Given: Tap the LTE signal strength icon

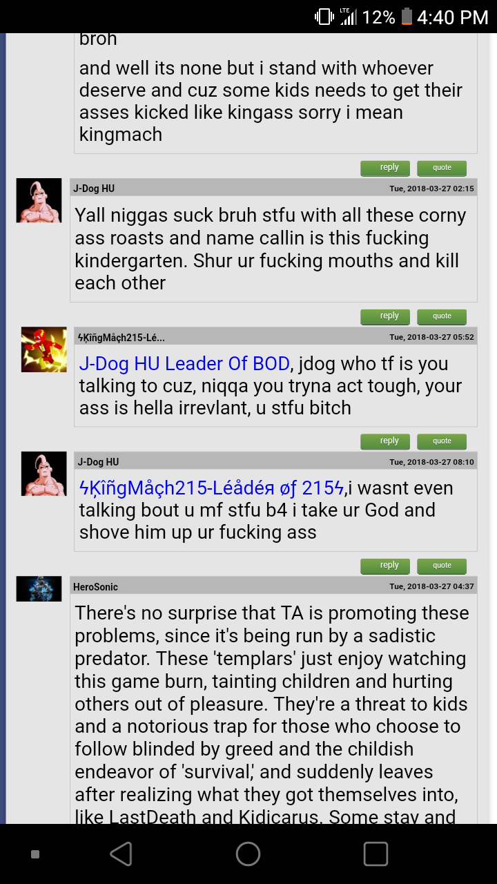Looking at the screenshot, I should tap(347, 17).
